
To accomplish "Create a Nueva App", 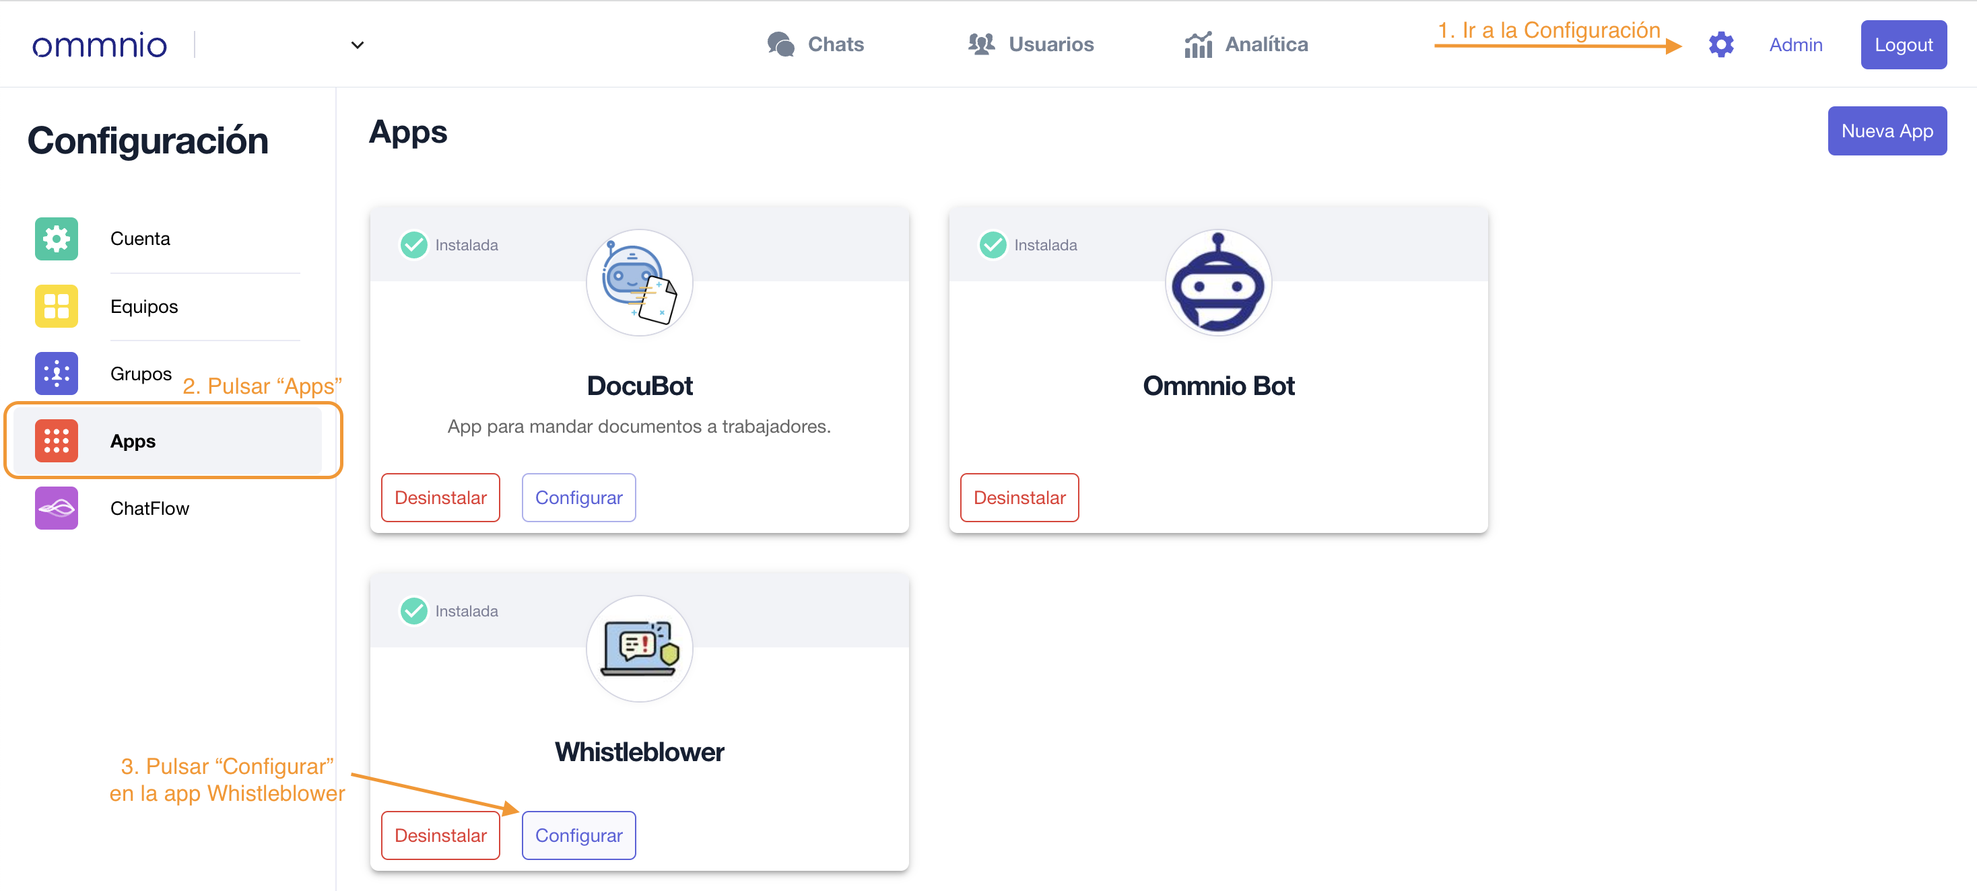I will 1887,131.
